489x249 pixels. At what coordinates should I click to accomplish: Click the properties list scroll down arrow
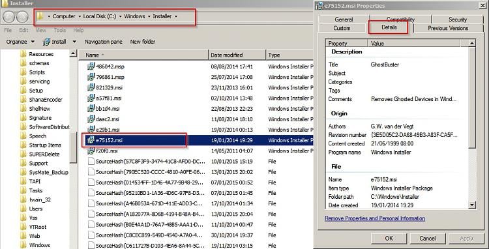(472, 205)
